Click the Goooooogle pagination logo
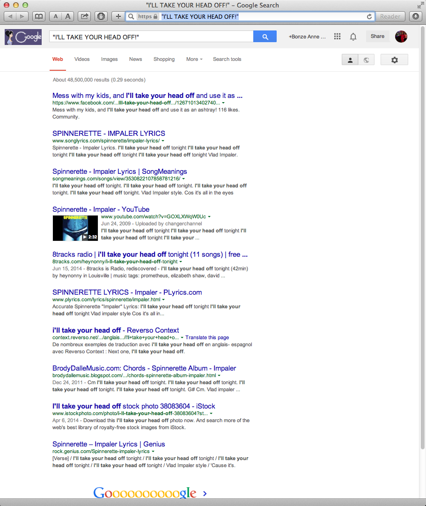Viewport: 426px width, 506px height. [145, 493]
